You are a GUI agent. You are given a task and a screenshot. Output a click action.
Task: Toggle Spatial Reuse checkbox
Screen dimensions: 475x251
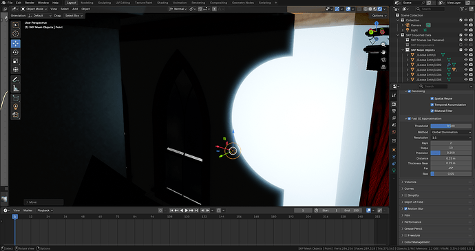[x=432, y=98]
